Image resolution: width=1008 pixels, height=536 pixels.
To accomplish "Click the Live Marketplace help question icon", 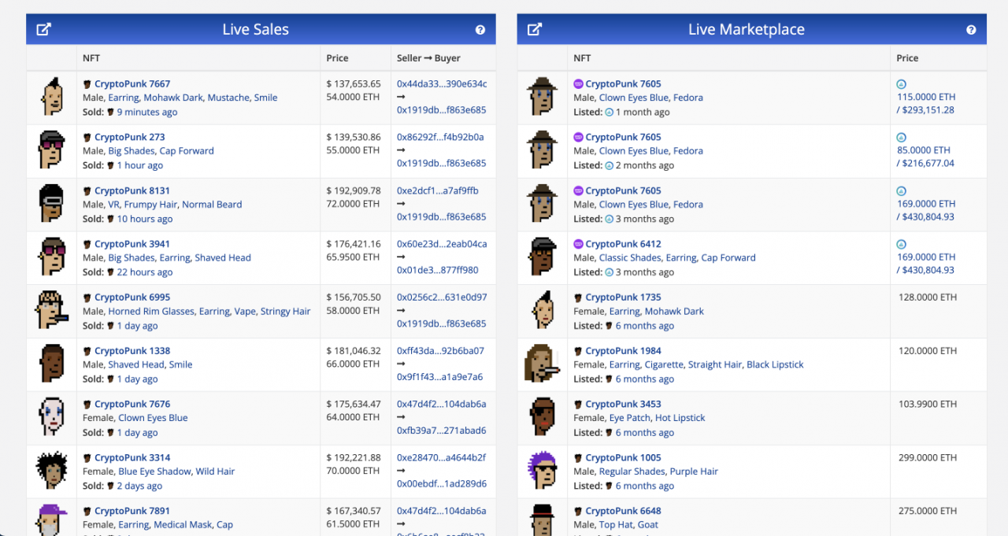I will coord(971,30).
